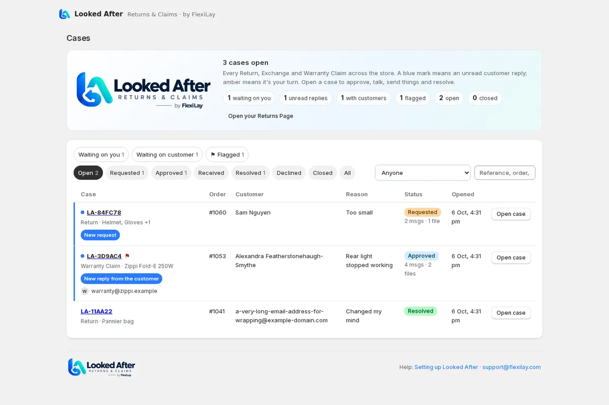Click the Approved status badge
Screen dimensions: 609x405
tap(421, 256)
